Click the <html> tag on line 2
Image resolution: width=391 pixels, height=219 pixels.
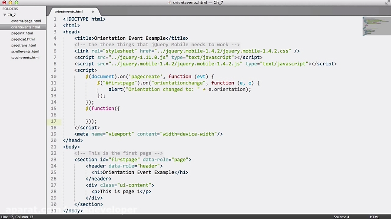[x=71, y=26]
